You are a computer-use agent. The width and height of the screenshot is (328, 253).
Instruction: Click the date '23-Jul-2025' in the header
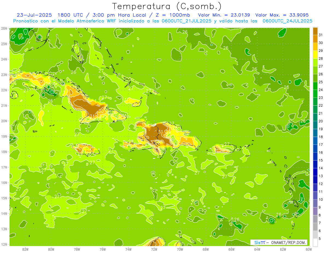[x=34, y=15]
